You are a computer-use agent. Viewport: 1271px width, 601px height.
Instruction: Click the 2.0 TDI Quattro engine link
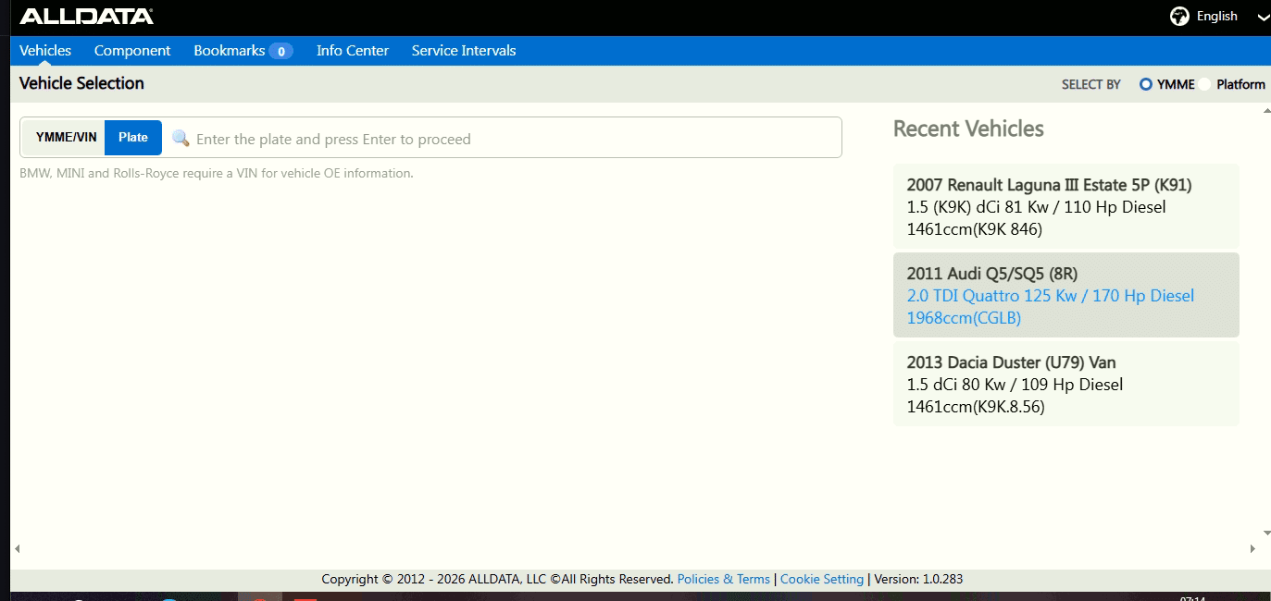coord(1051,296)
